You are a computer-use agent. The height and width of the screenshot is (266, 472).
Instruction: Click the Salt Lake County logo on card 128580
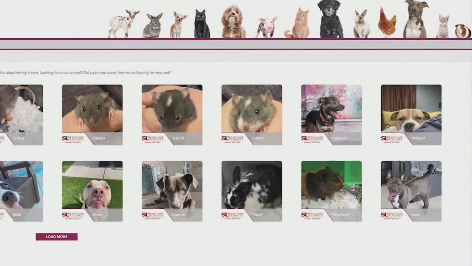coord(73,139)
